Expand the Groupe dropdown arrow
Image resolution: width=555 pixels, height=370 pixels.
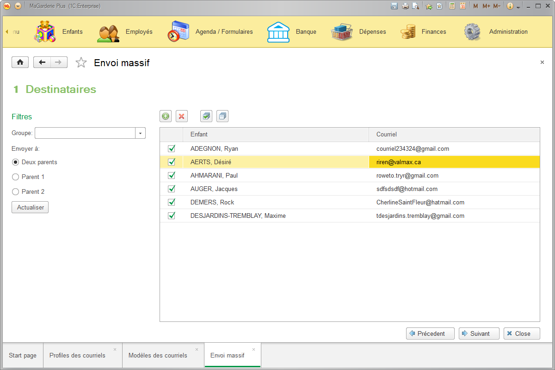coord(140,133)
